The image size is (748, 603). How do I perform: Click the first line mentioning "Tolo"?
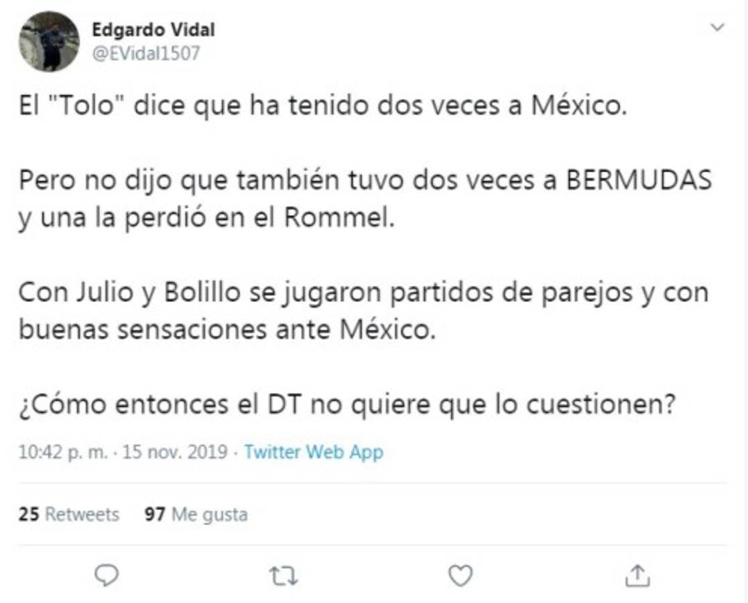tap(322, 107)
